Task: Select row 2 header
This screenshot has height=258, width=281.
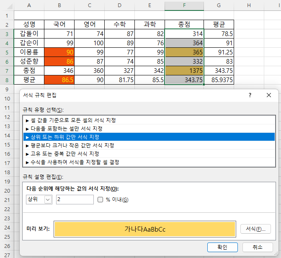Action: point(7,25)
